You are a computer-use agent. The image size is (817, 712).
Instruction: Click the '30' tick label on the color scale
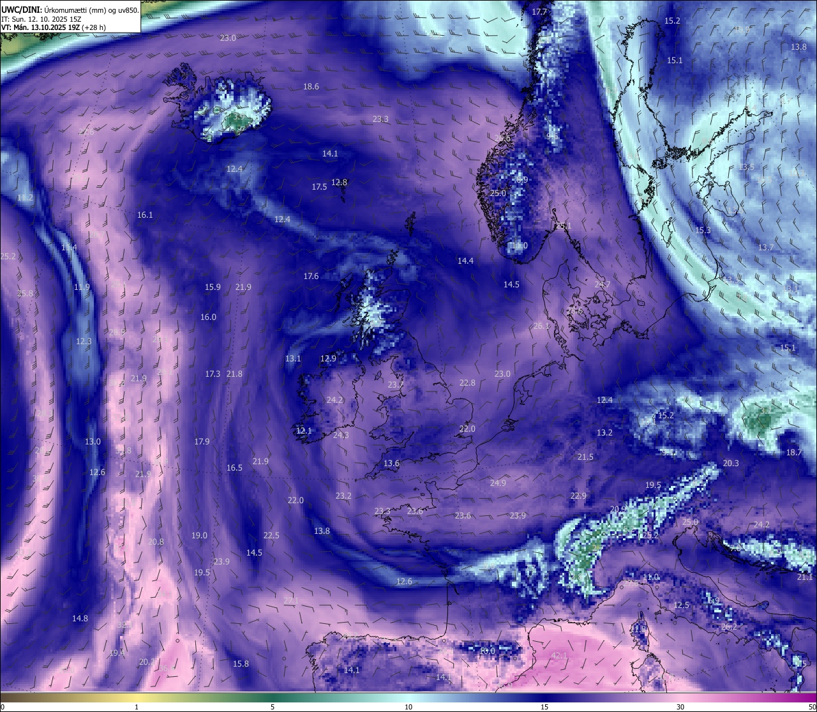(x=681, y=707)
